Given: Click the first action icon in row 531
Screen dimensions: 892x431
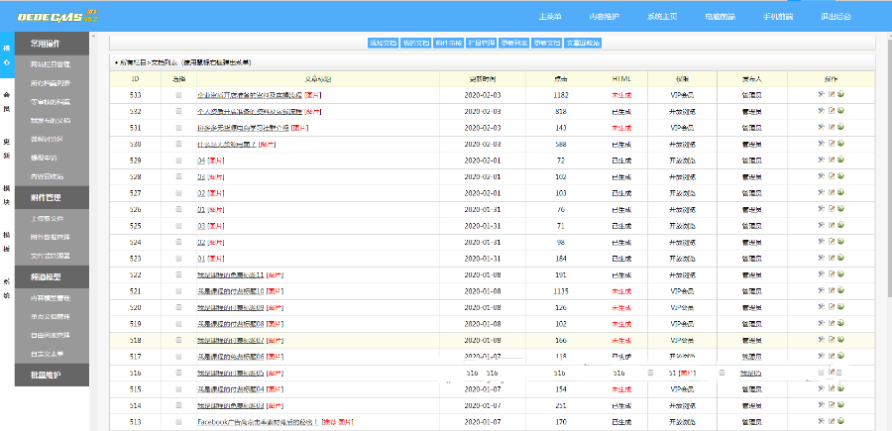Looking at the screenshot, I should point(821,128).
